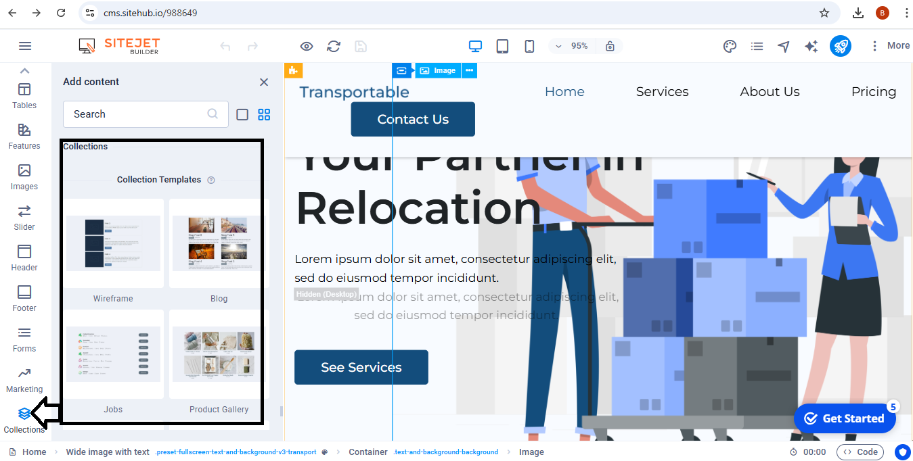The image size is (913, 461).
Task: Open the Forms content category
Action: pyautogui.click(x=24, y=339)
